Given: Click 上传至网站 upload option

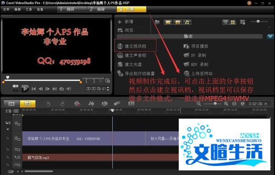Looking at the screenshot, I should tap(198, 73).
